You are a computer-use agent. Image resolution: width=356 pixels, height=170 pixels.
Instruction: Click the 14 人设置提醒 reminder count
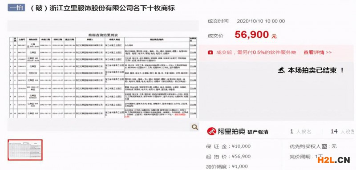coord(342,131)
